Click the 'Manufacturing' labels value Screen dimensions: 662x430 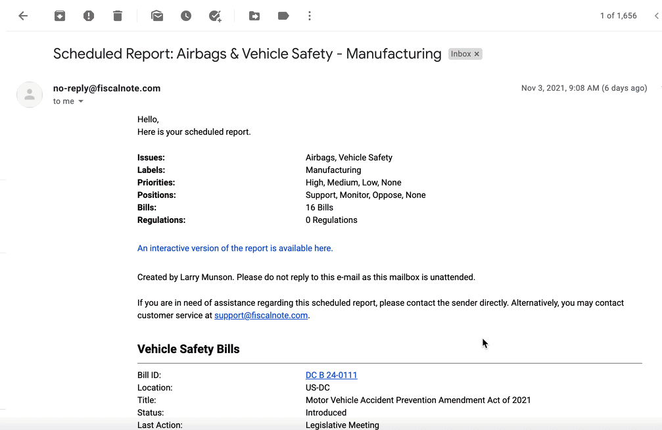[x=333, y=170]
